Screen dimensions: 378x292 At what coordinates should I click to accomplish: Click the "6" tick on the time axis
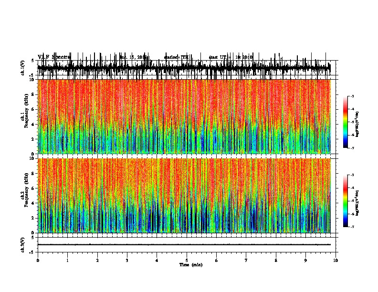(x=217, y=260)
